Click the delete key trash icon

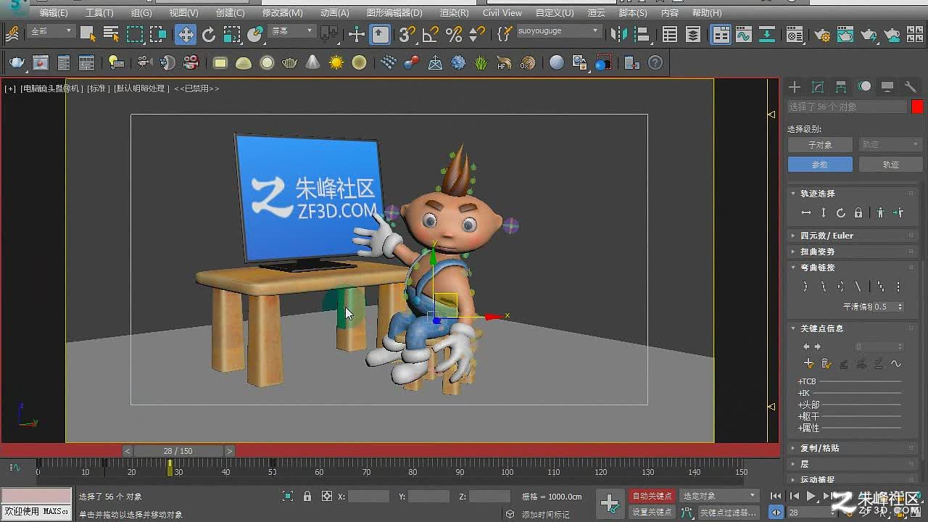coord(826,364)
